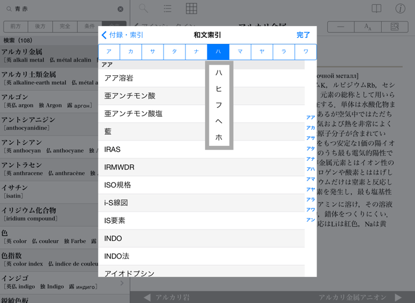
Task: Change font size with the A icon
Action: coord(368,27)
